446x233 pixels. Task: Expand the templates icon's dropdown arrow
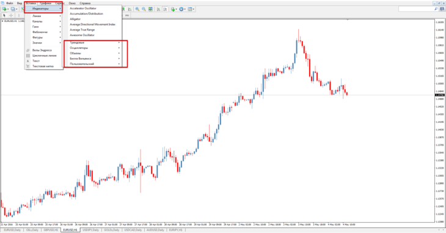tap(194, 9)
